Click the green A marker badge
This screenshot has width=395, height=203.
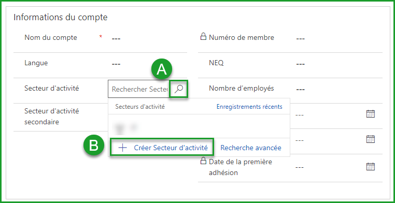coord(162,70)
